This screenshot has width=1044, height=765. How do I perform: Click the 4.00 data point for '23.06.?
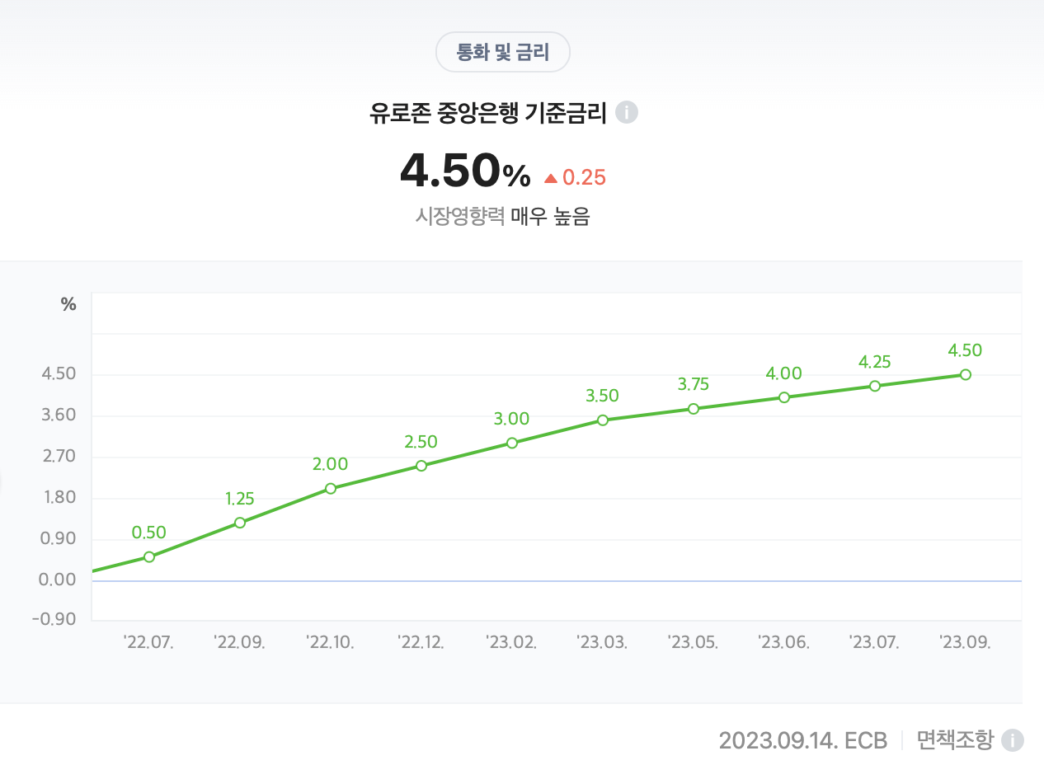(x=784, y=398)
